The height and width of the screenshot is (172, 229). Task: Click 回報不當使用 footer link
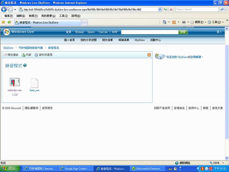(x=162, y=108)
